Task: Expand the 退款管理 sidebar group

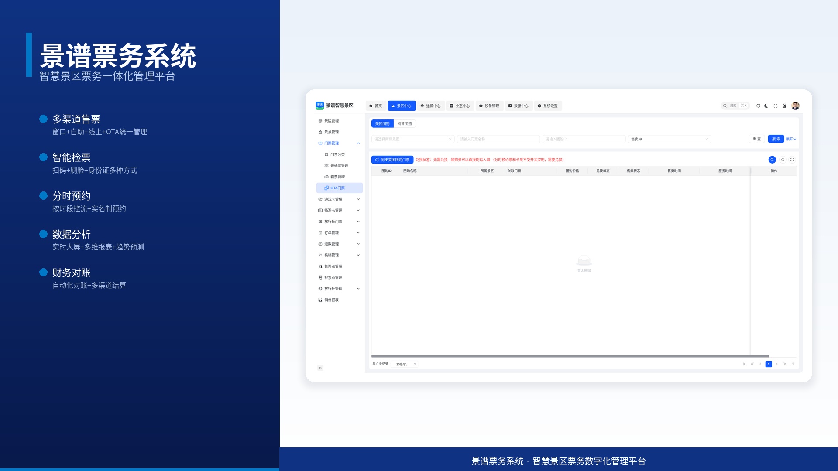Action: [340, 244]
